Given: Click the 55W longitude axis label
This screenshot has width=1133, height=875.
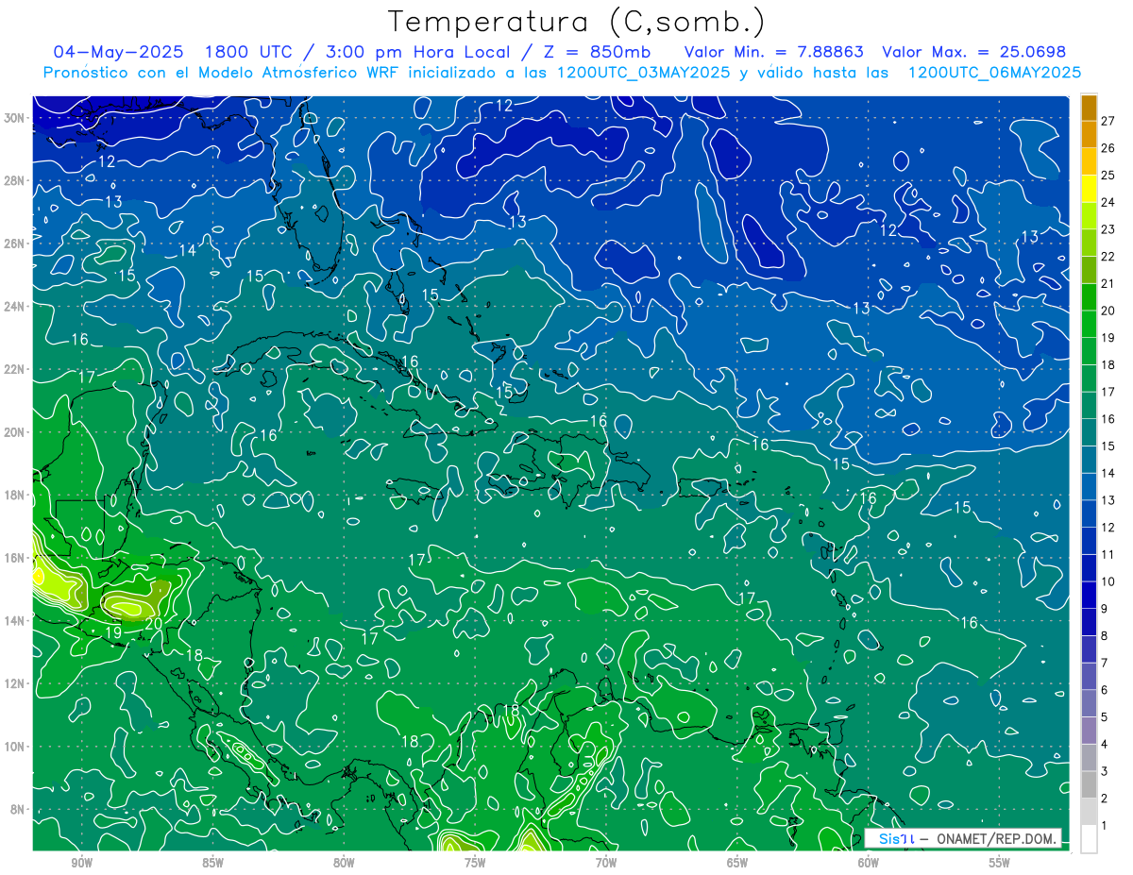Looking at the screenshot, I should tap(1000, 863).
